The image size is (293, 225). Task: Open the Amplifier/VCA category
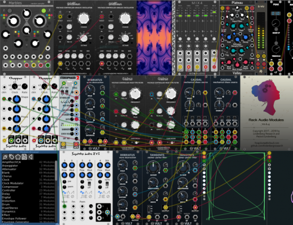coord(28,162)
